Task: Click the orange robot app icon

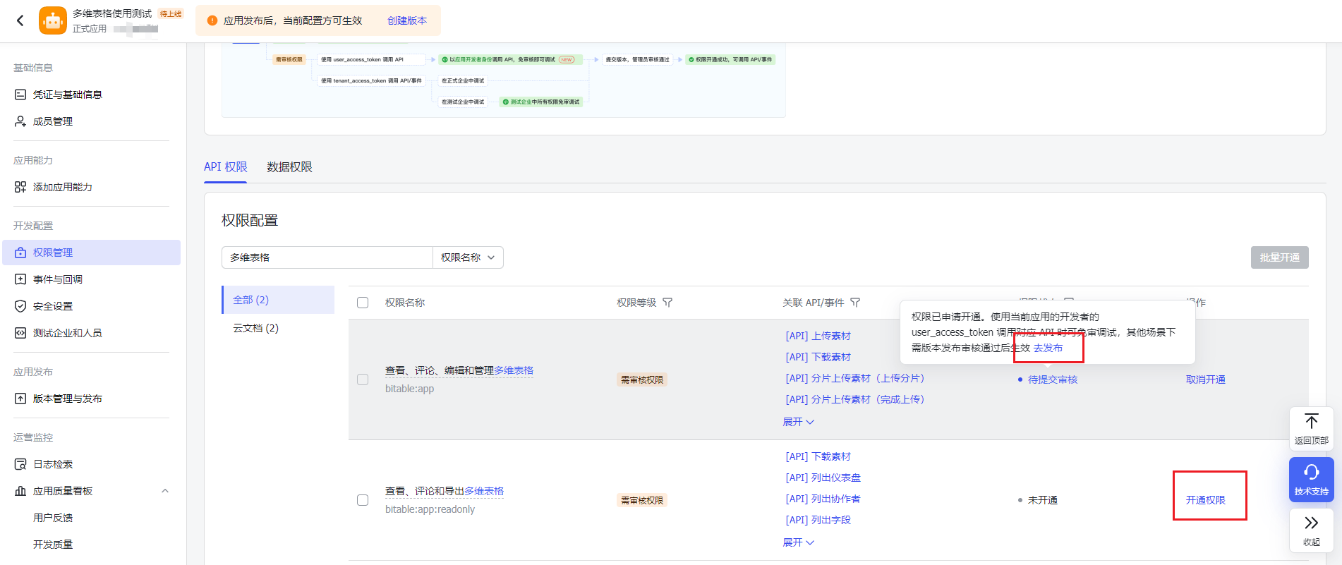Action: tap(53, 20)
